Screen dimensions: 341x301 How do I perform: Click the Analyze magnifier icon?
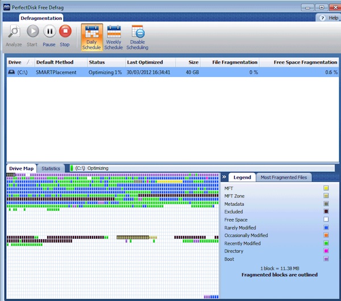pos(14,31)
